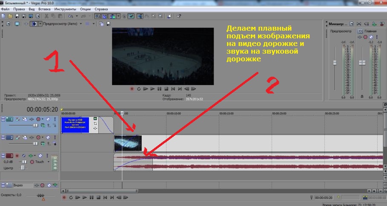Click Play in the preview transport
Screen dimensions: 387x206
point(152,89)
